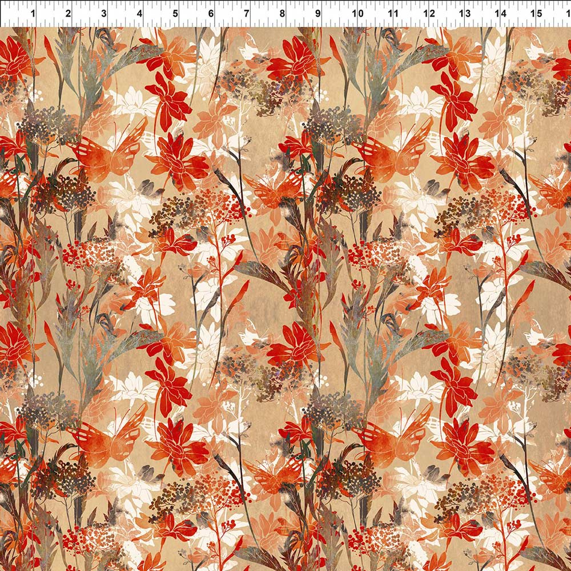571x571 pixels.
Task: Pick the 4-inch ruler label
Action: click(x=140, y=13)
